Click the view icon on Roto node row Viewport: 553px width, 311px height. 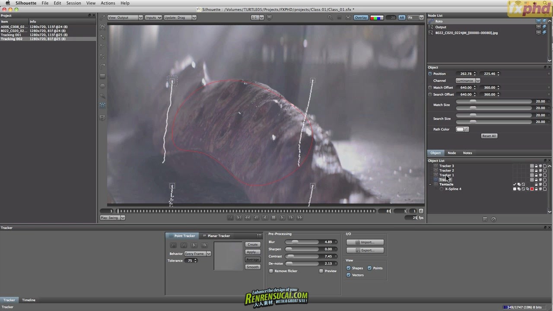538,21
